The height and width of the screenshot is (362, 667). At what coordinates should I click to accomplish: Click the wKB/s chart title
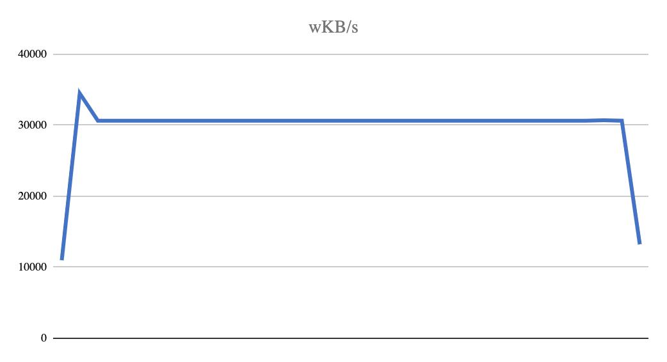(333, 28)
